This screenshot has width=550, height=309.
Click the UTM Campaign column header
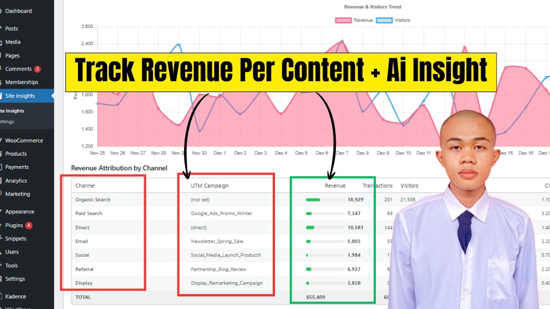(x=210, y=185)
